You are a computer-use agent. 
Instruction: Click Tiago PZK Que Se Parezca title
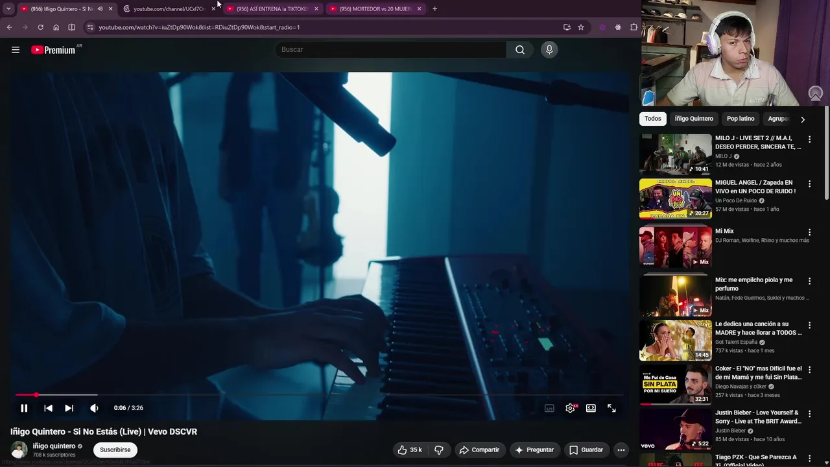coord(756,461)
